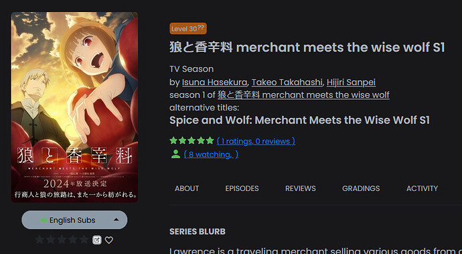Viewport: 462px width, 254px height.
Task: Click the green arrow icon beside English Subs
Action: point(44,220)
